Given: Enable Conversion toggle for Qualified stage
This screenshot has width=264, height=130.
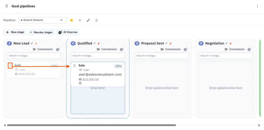Looking at the screenshot, I should point(97,49).
